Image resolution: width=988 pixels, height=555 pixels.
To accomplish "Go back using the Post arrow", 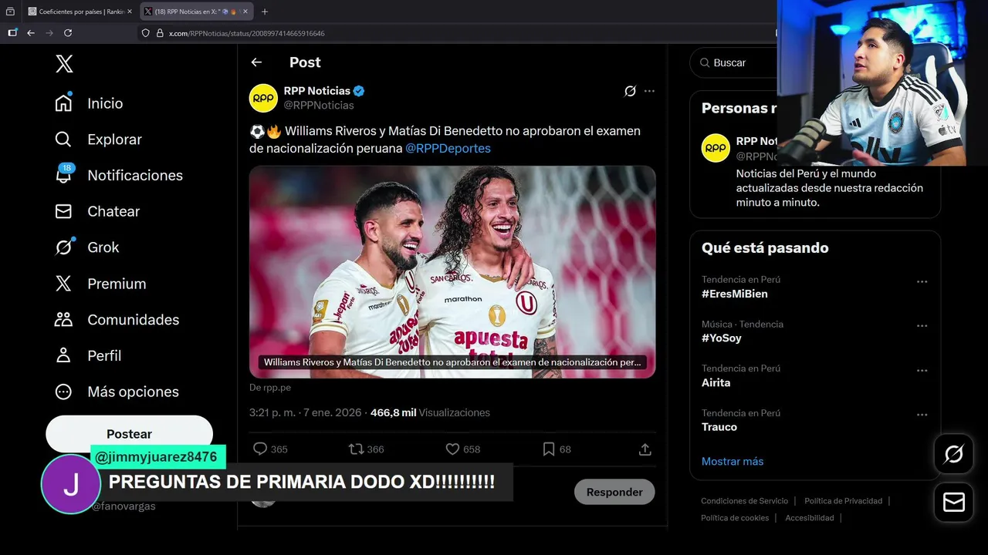I will [x=256, y=62].
